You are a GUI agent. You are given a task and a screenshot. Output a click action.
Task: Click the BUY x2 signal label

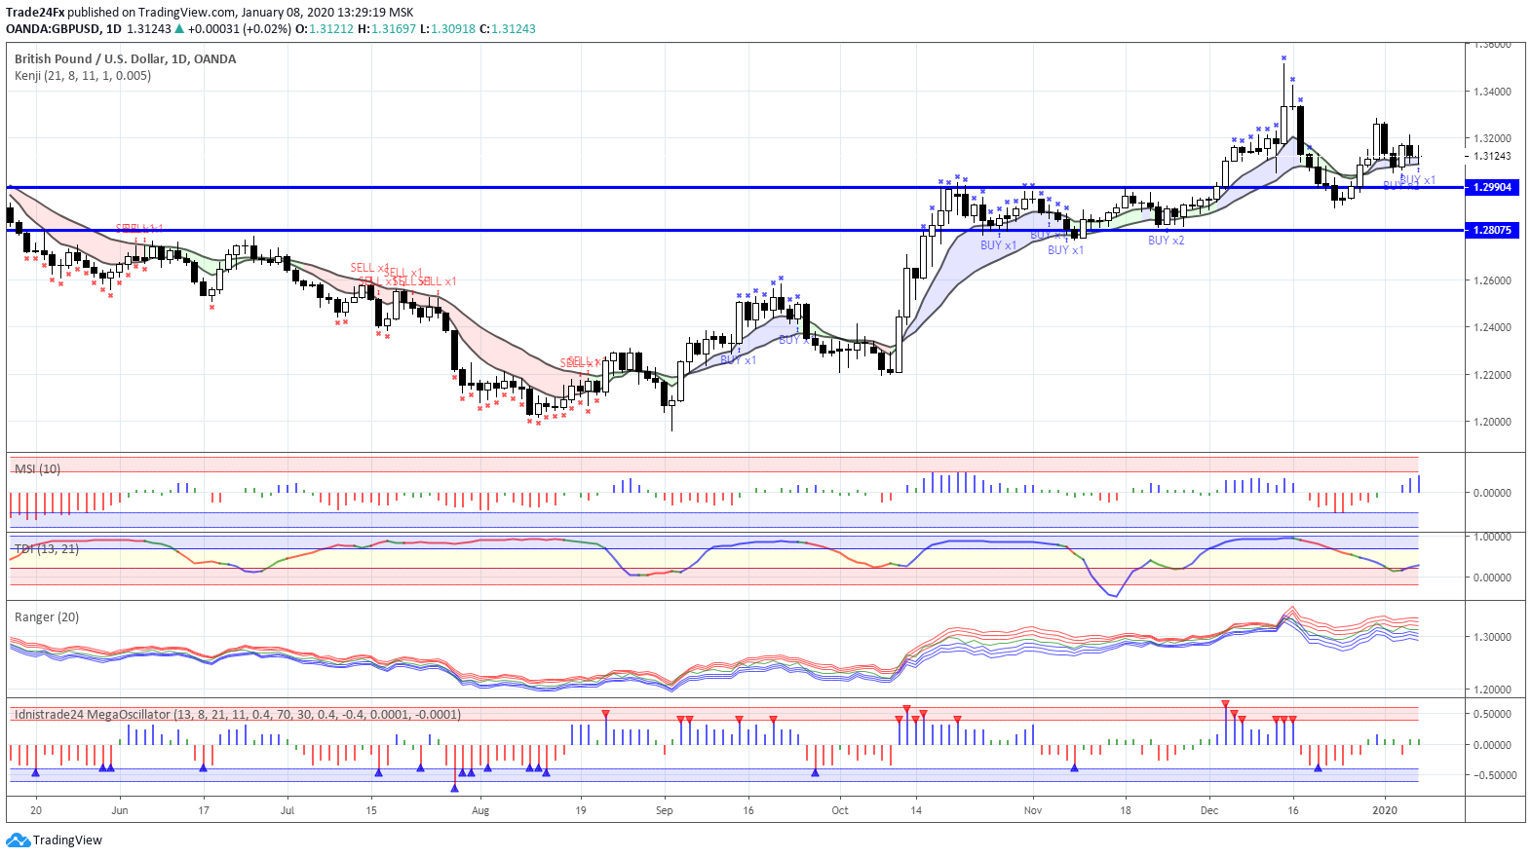[1166, 241]
